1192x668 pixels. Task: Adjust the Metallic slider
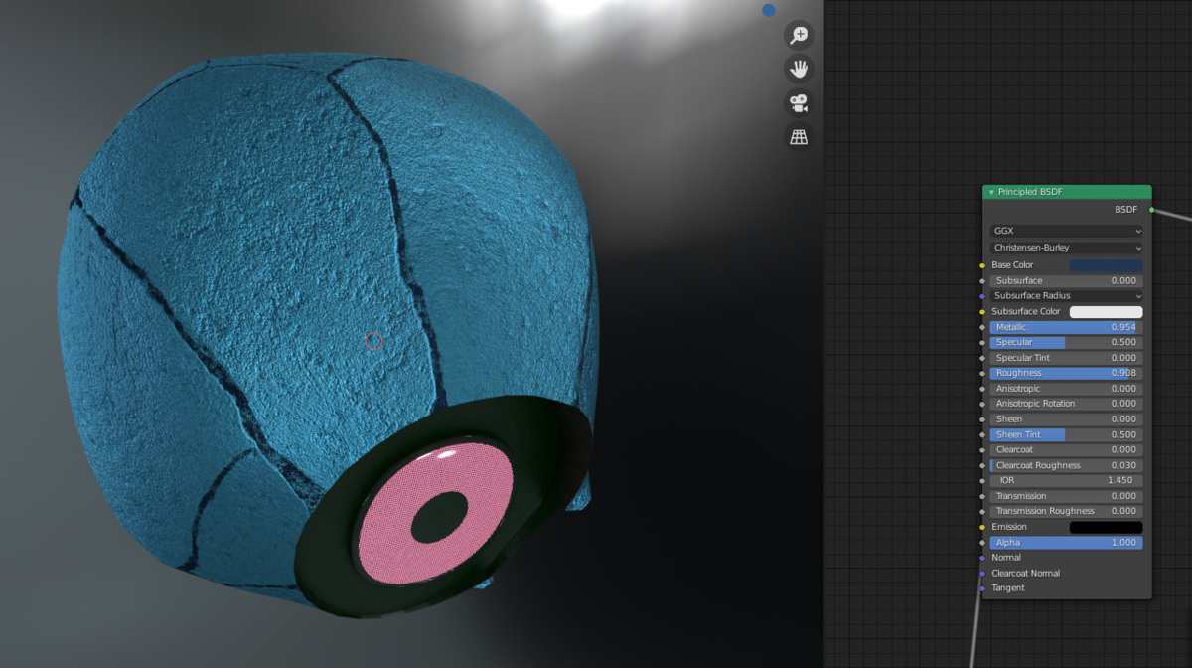point(1067,327)
